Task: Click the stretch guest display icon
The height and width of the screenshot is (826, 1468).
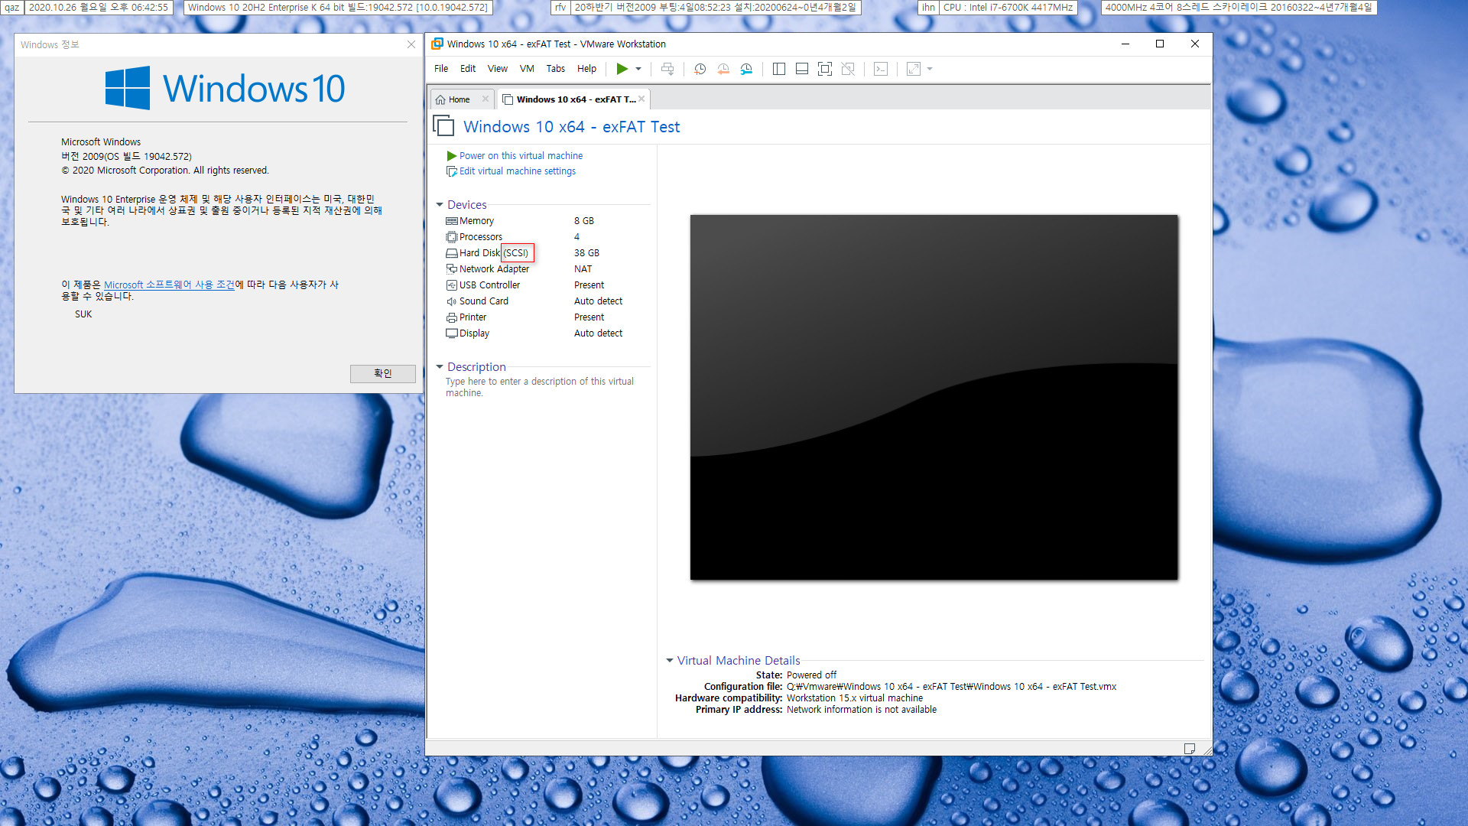Action: tap(914, 69)
